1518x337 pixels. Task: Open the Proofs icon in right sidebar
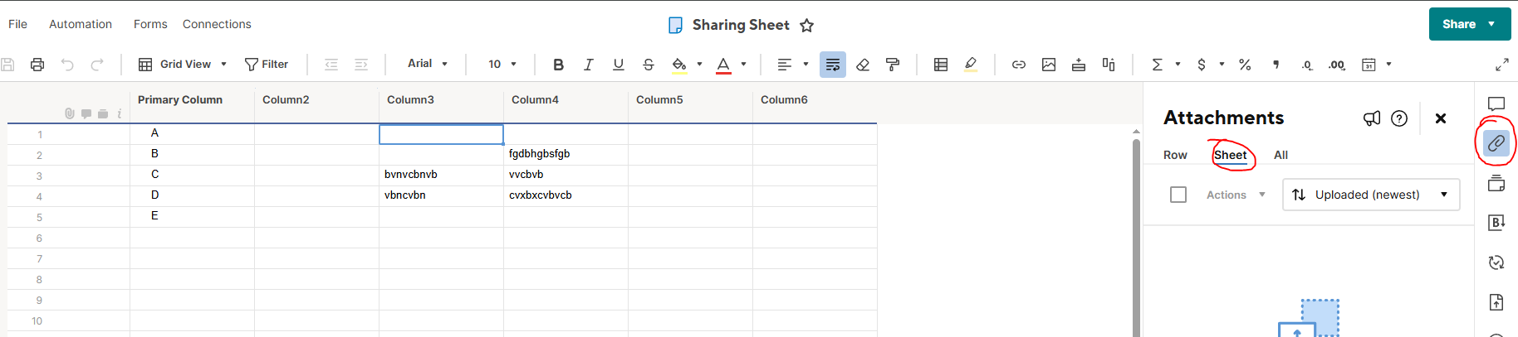pyautogui.click(x=1496, y=183)
